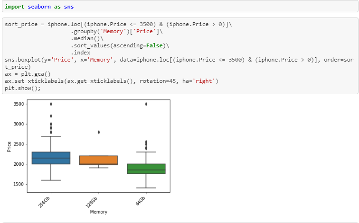Screen dimensions: 359x223
Task: Click the 256Gb outlier near 3200
Action: [x=51, y=116]
